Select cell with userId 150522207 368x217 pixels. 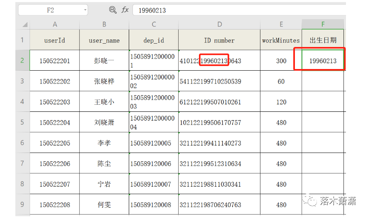[x=55, y=184]
